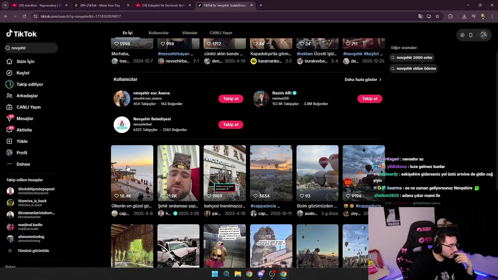The image size is (498, 280).
Task: Follow Nevşehir Belediyesi account
Action: click(231, 124)
